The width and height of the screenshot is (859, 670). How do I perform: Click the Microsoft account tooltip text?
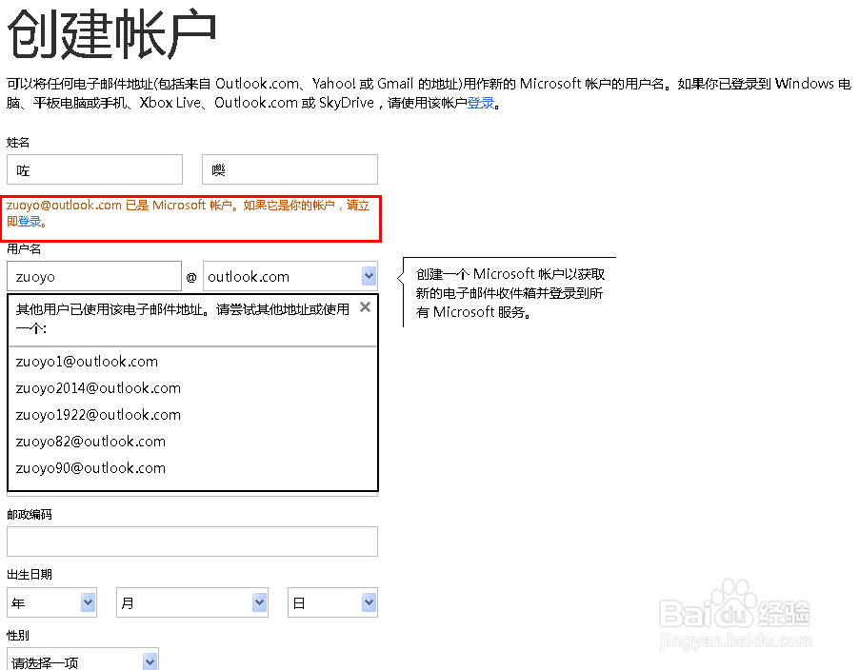click(510, 293)
